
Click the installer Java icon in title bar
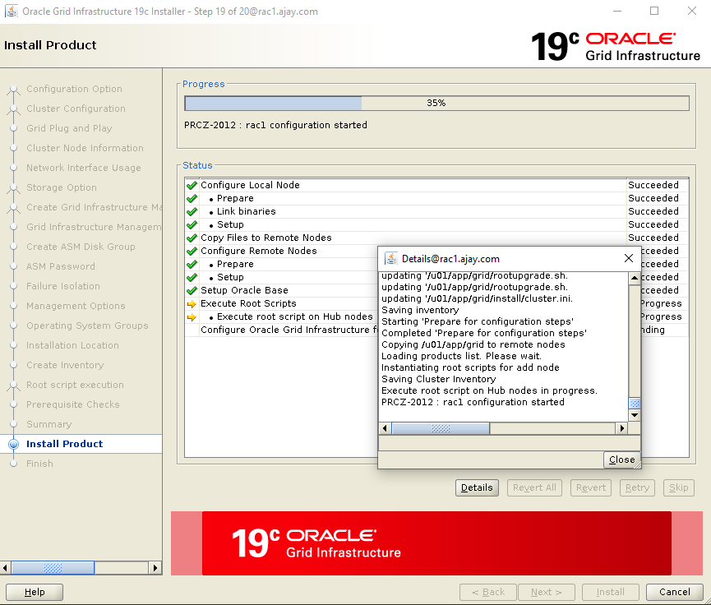[x=12, y=11]
